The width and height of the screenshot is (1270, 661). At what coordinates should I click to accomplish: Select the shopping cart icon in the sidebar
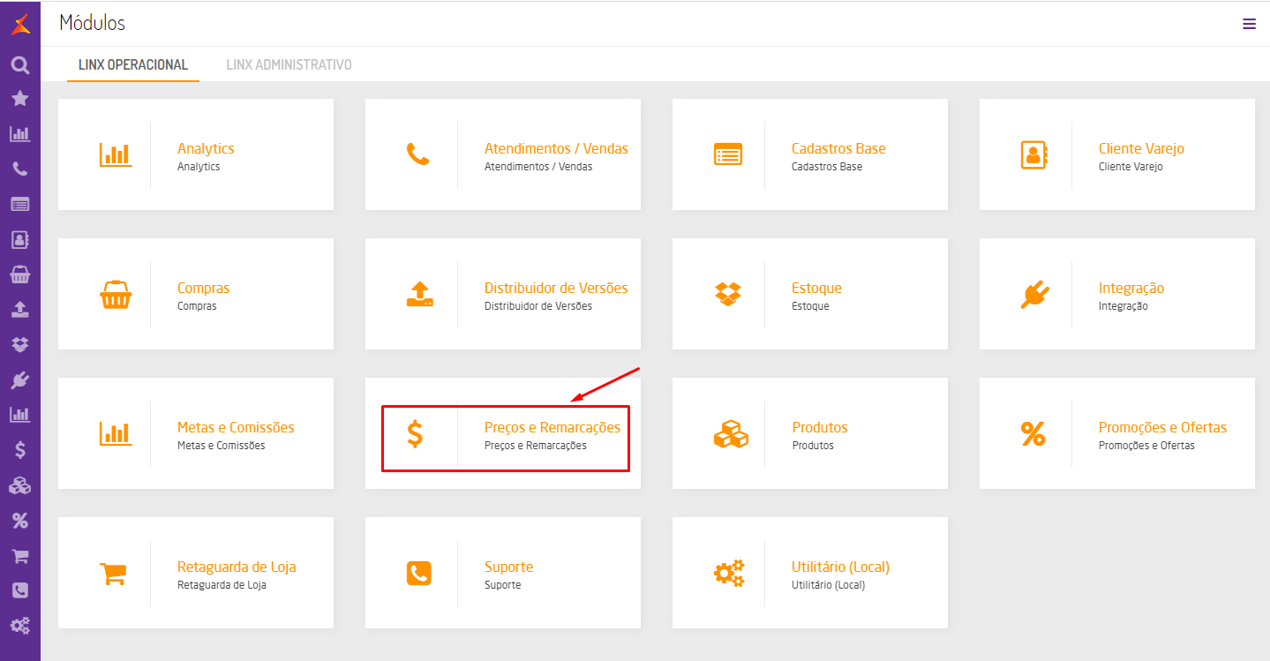point(19,556)
